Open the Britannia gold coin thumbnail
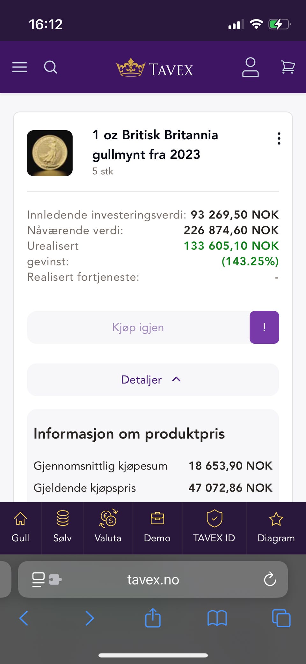Viewport: 306px width, 664px height. tap(50, 153)
